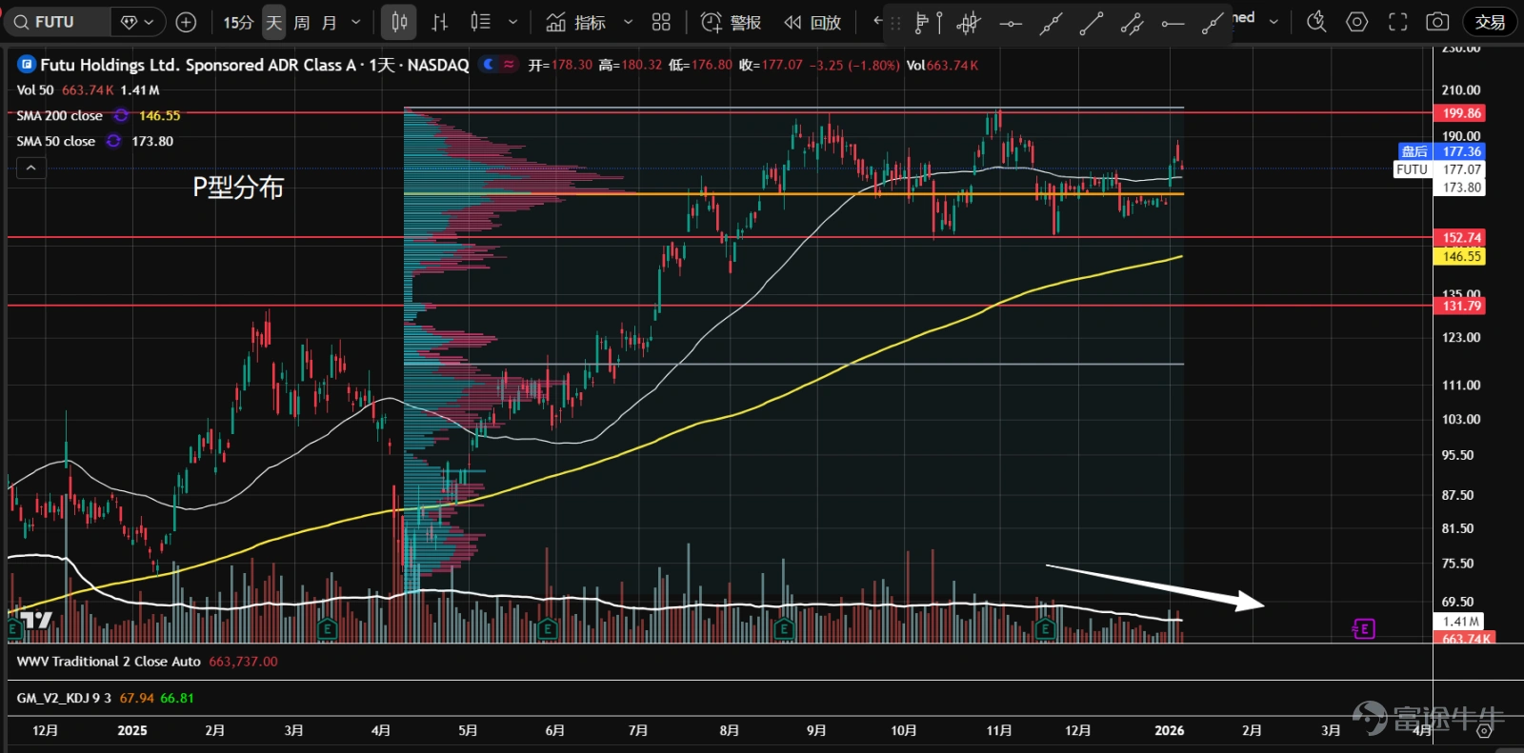Click the blue 盘后 177.36 price label
Screen dimensions: 1524x753
pos(1441,151)
